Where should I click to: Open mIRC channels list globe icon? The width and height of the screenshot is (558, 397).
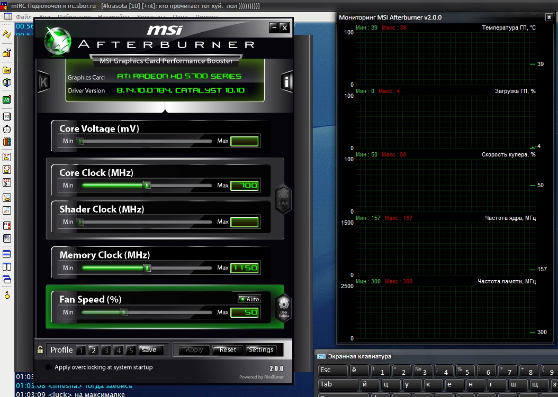click(x=7, y=82)
